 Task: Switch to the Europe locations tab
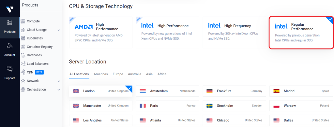pos(118,74)
